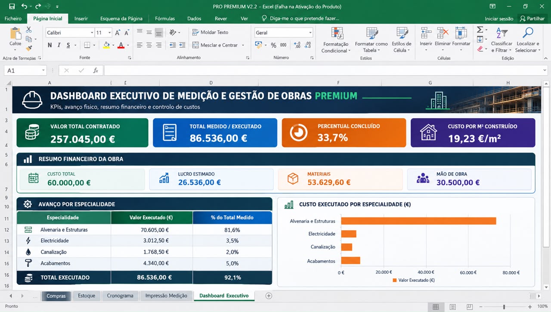Click the yellow fill color swatch
This screenshot has width=551, height=312.
[x=106, y=45]
